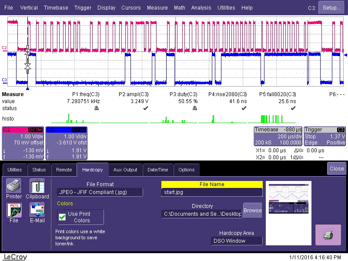Close the Utilities dialog
The height and width of the screenshot is (261, 348).
click(337, 169)
